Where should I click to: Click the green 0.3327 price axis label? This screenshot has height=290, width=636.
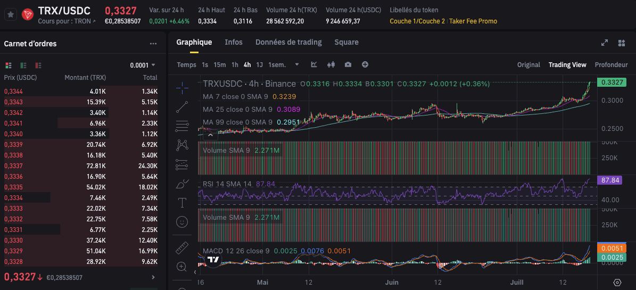click(x=612, y=82)
